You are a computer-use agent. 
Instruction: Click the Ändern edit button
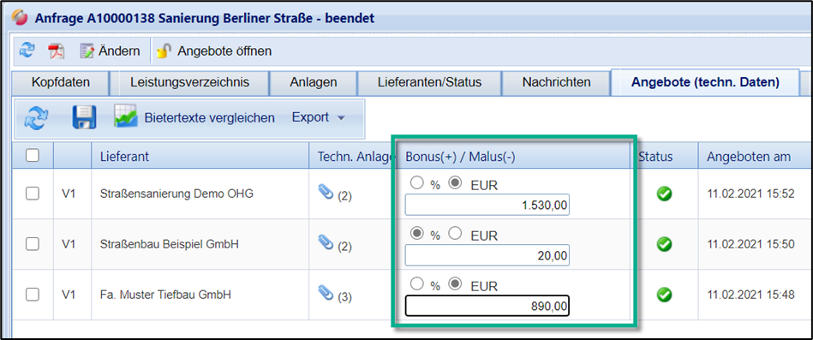[110, 51]
